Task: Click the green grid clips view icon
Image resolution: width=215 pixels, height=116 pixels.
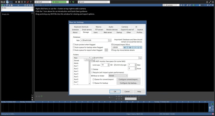Action: [2, 5]
